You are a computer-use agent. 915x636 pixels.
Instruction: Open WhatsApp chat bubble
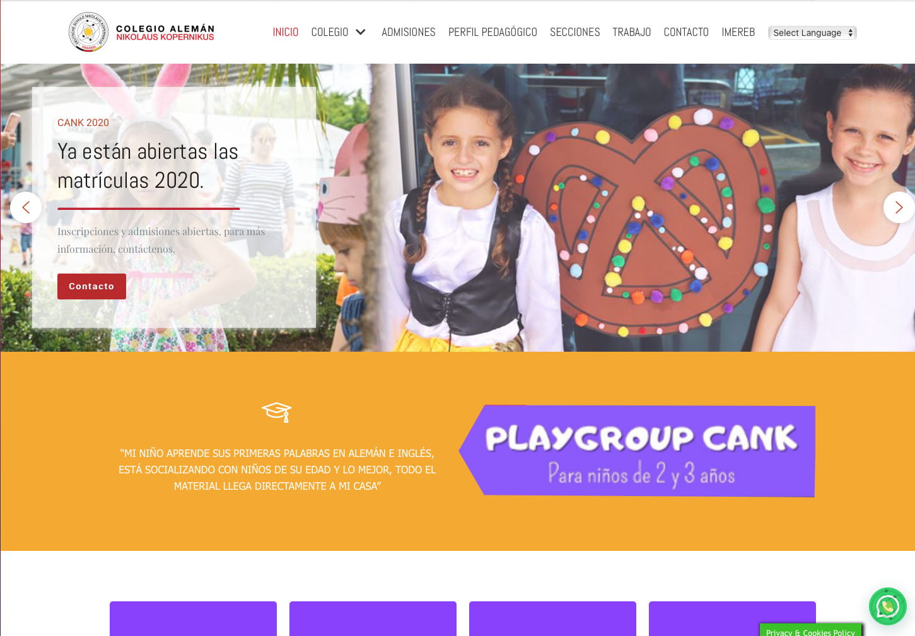887,606
